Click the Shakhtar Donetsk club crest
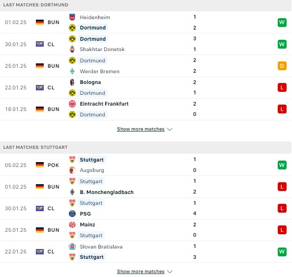 (72, 49)
